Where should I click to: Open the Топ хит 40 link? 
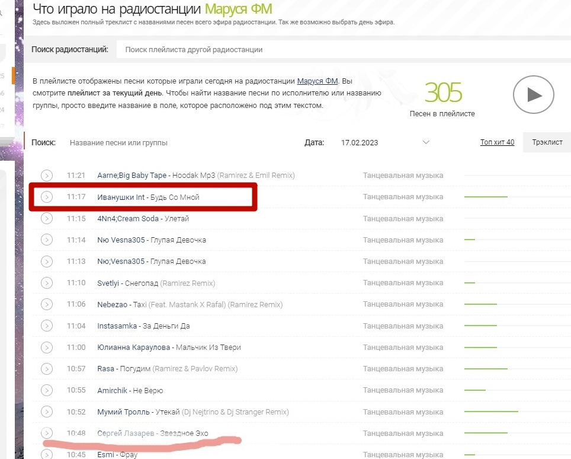pyautogui.click(x=497, y=142)
